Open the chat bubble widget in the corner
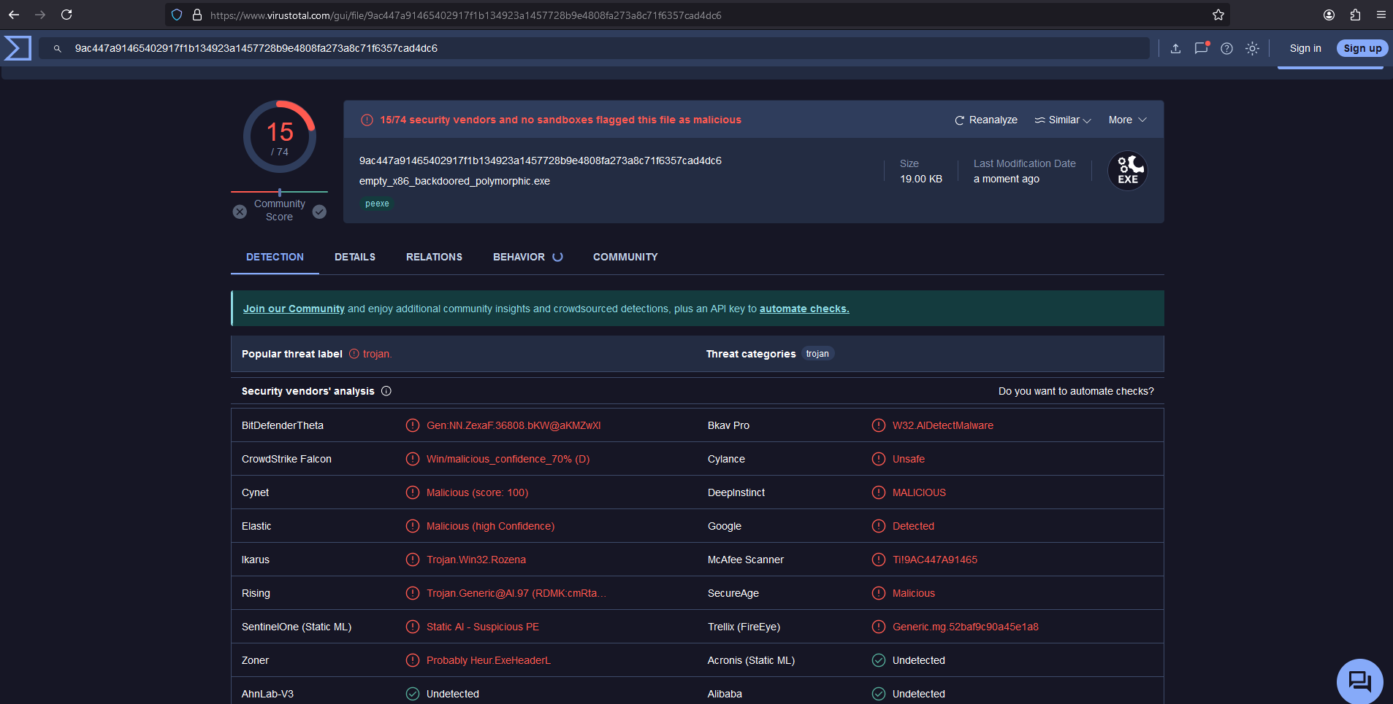 pos(1359,681)
